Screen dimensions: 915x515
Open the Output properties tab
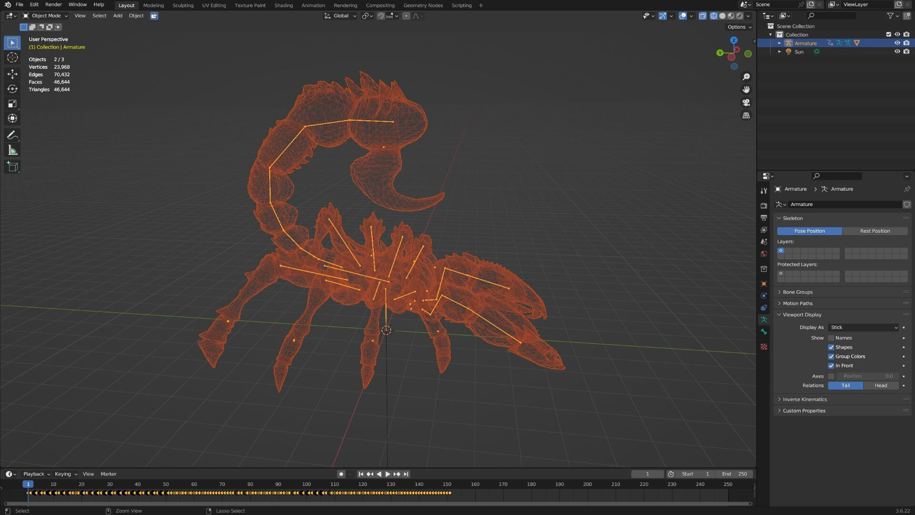click(764, 217)
